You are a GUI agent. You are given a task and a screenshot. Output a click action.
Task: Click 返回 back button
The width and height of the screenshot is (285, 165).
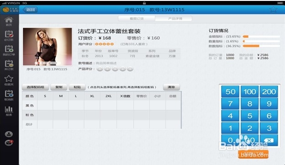click(30, 10)
